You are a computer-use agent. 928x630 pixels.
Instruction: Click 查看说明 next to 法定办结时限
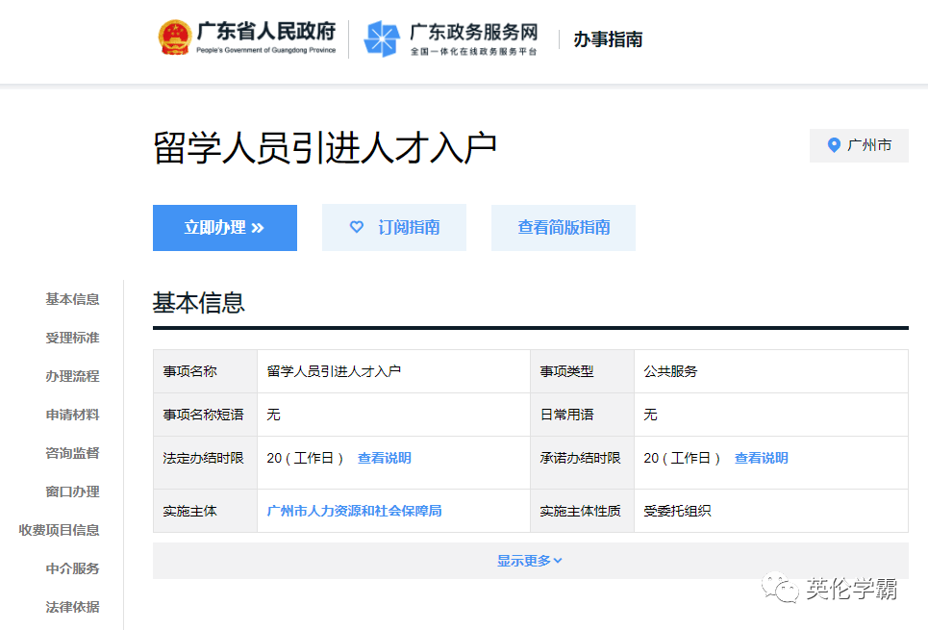[384, 458]
